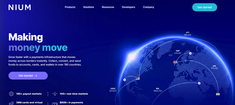Click the arrows icon beside 100+ real-time markets
Image resolution: width=235 pixels, height=105 pixels.
pos(55,94)
